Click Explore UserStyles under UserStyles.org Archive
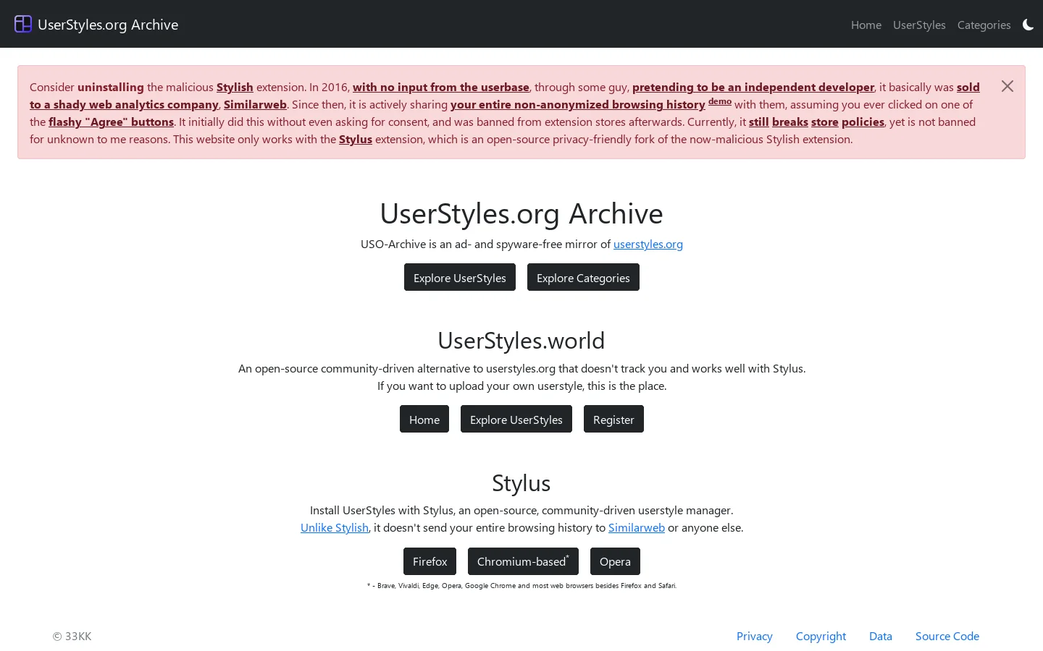The height and width of the screenshot is (651, 1043). [460, 278]
